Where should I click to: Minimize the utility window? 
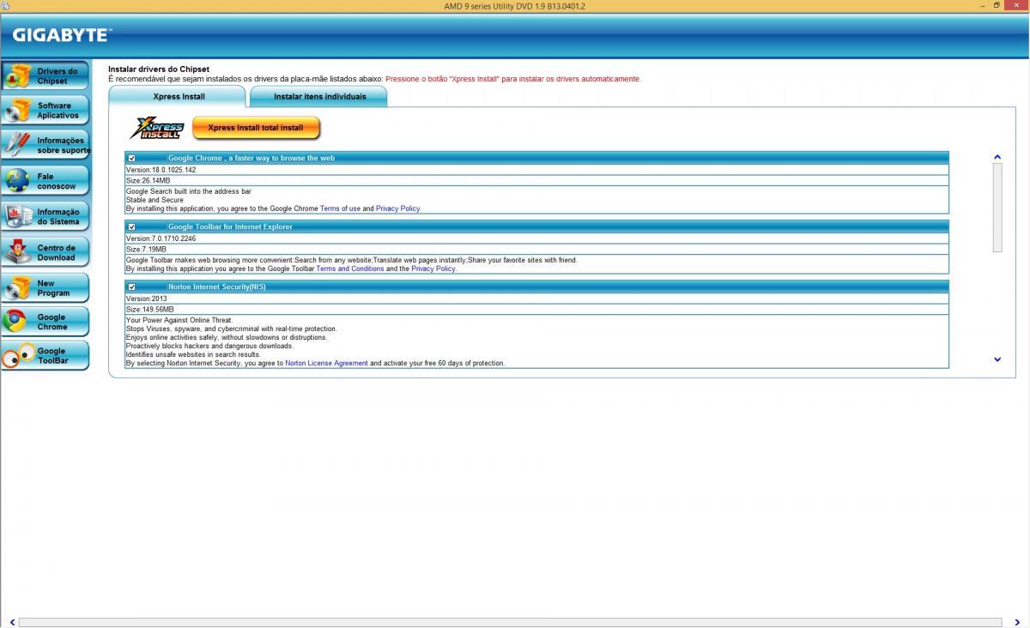pyautogui.click(x=983, y=5)
